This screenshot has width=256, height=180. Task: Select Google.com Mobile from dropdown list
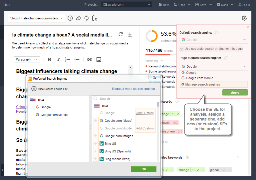[x=214, y=78]
